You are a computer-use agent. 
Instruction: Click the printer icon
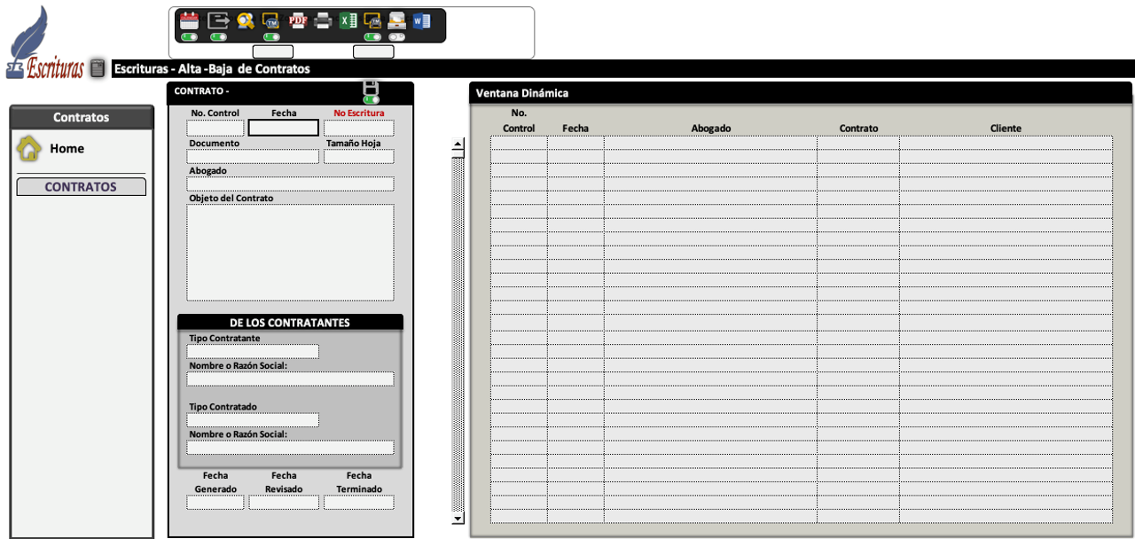coord(324,20)
